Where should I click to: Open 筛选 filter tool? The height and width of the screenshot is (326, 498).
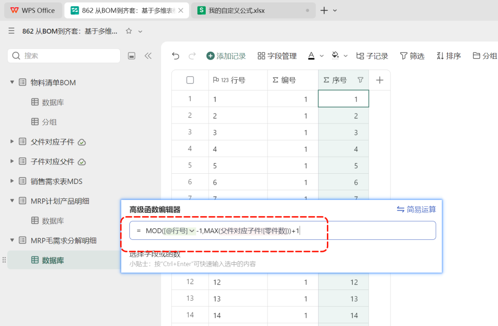(x=412, y=56)
